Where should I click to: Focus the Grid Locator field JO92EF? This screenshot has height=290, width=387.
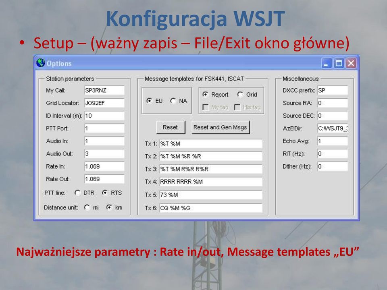pyautogui.click(x=104, y=103)
